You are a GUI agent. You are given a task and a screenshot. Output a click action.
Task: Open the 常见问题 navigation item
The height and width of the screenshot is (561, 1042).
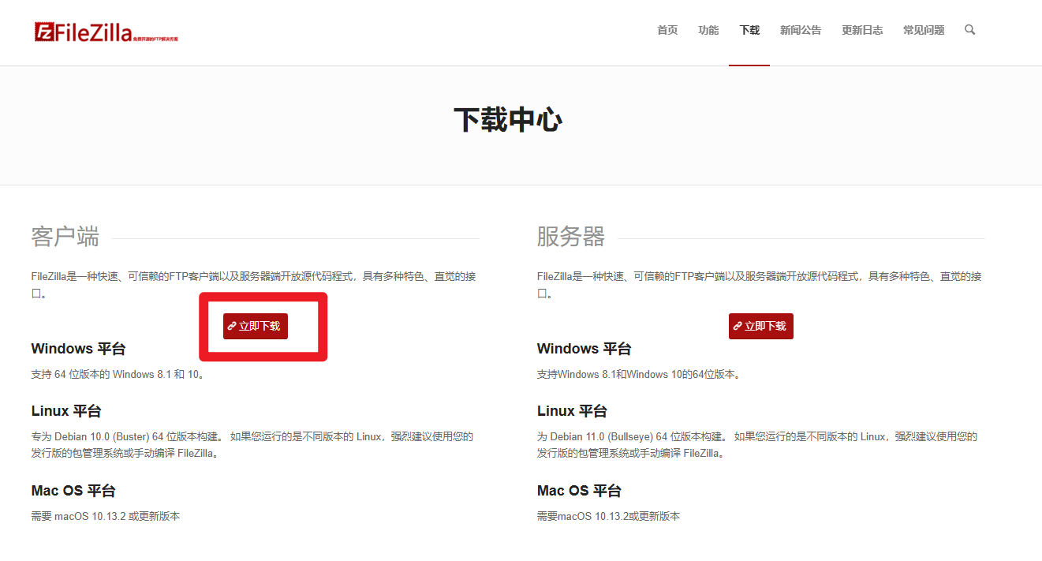tap(924, 30)
